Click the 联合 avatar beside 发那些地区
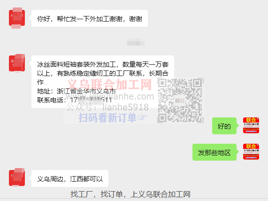 251,152
